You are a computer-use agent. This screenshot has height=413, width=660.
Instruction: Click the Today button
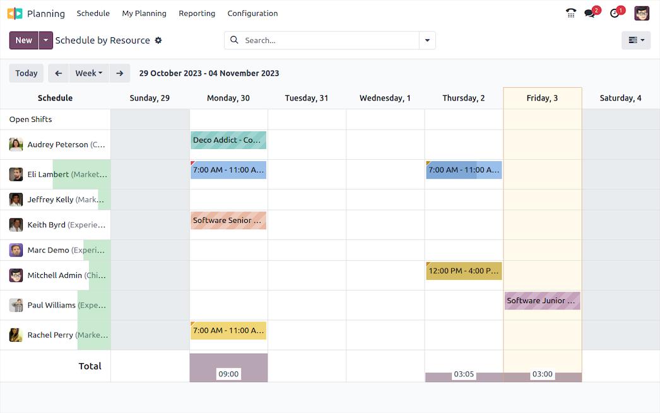(x=27, y=73)
